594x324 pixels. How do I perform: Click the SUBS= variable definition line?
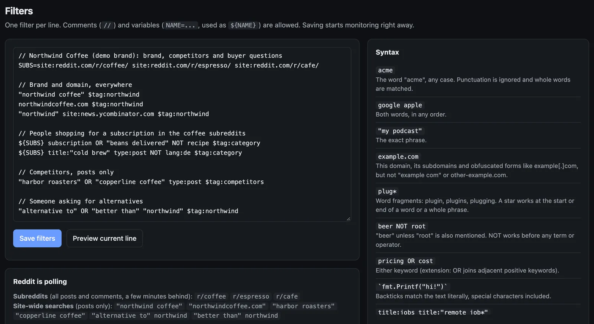(169, 65)
